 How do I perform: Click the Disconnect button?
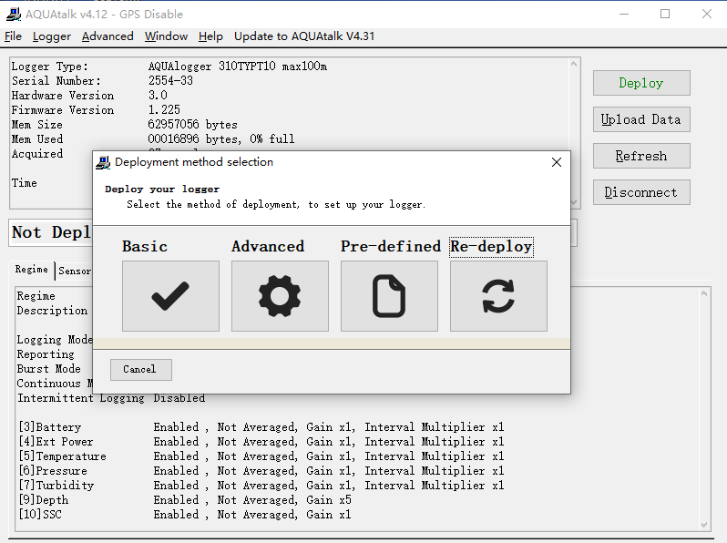click(x=640, y=192)
